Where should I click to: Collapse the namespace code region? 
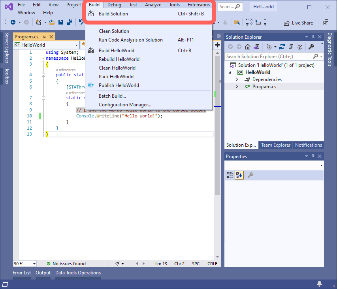click(43, 58)
